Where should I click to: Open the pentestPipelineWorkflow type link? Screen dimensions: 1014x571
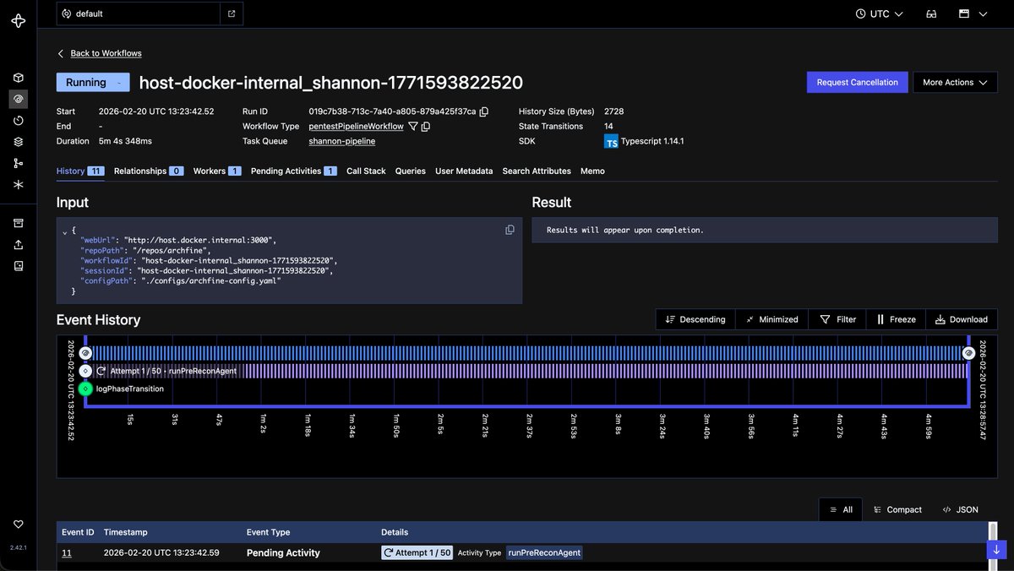pos(356,126)
